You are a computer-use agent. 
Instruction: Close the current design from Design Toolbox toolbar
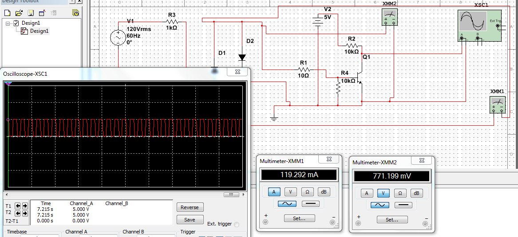point(42,13)
